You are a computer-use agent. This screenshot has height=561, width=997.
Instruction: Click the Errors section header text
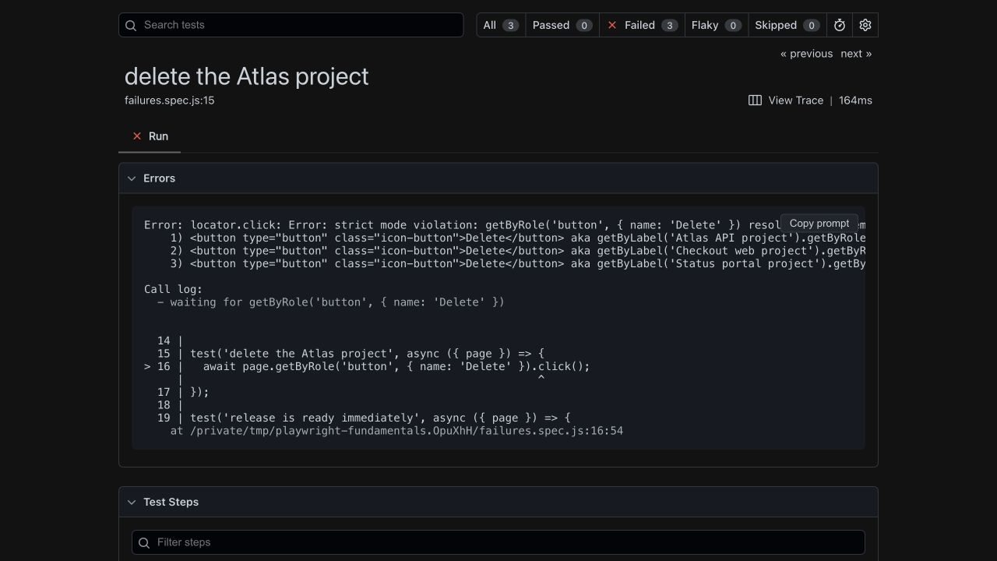(x=159, y=178)
